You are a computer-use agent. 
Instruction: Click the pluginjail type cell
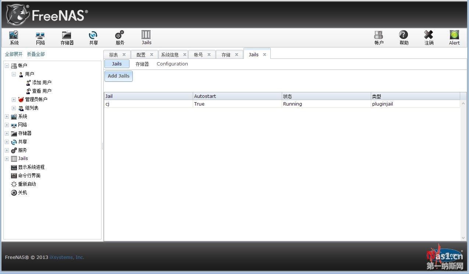(x=415, y=104)
